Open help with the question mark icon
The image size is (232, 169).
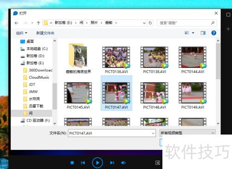pyautogui.click(x=213, y=33)
